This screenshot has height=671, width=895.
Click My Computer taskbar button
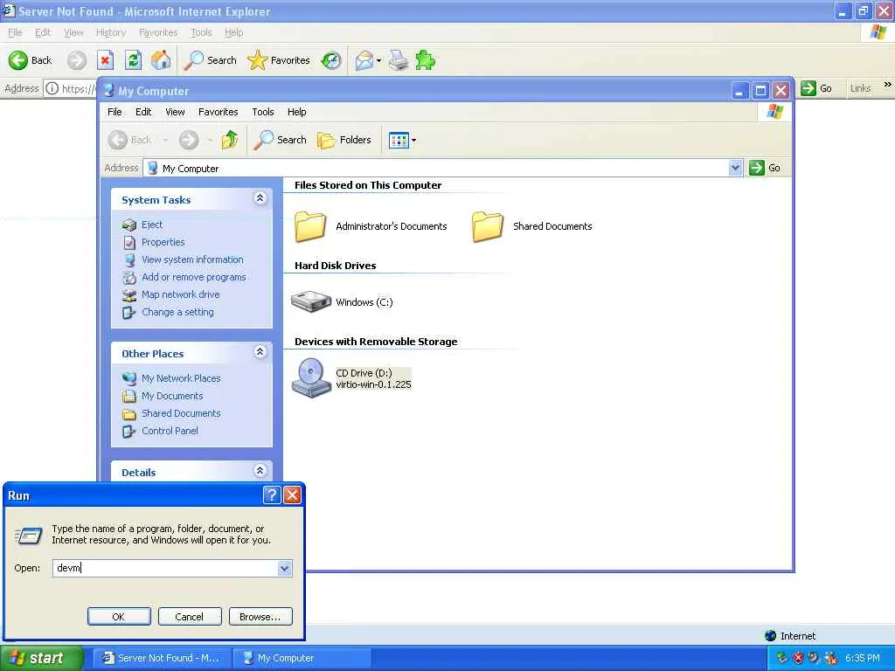(x=302, y=658)
